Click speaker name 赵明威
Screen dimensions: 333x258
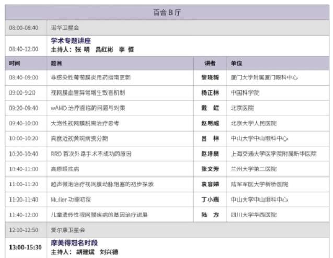[x=210, y=124]
